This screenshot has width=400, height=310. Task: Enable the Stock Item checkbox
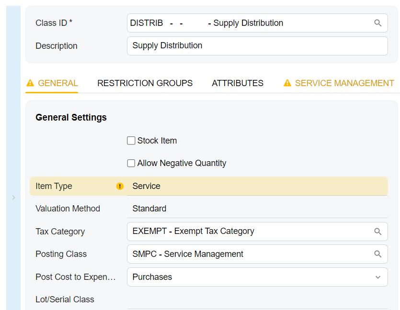click(131, 141)
